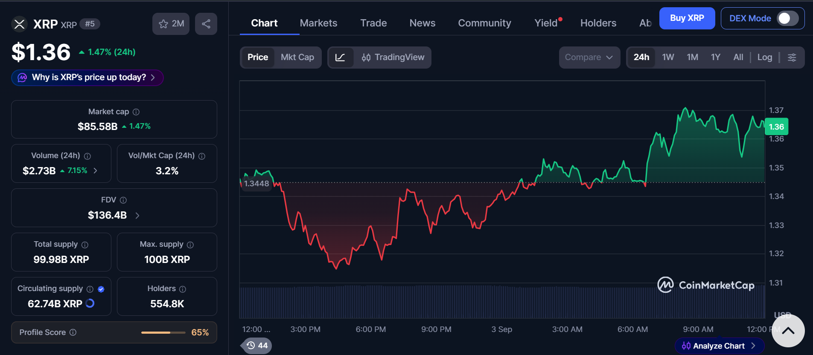Screen dimensions: 813x355
Task: Click the circulating supply progress ring
Action: [90, 303]
